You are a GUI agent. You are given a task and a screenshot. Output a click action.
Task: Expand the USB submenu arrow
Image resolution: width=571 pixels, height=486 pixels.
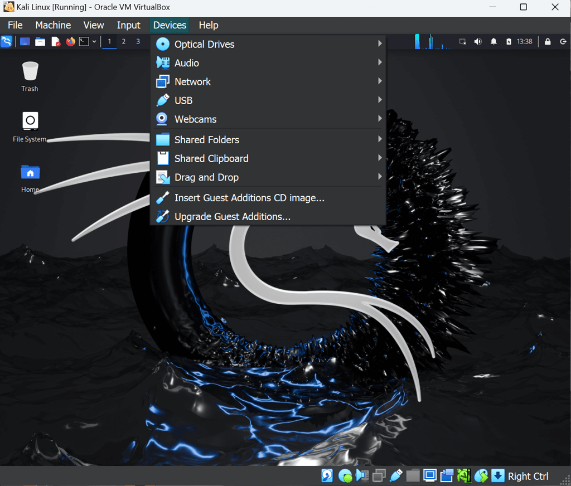pyautogui.click(x=380, y=99)
